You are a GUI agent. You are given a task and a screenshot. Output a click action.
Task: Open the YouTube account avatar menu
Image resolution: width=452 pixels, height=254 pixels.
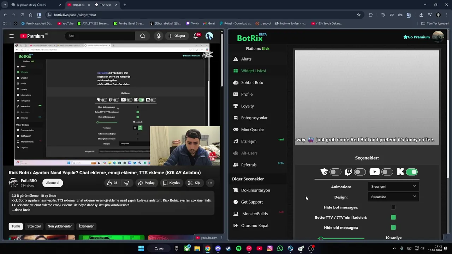[209, 36]
